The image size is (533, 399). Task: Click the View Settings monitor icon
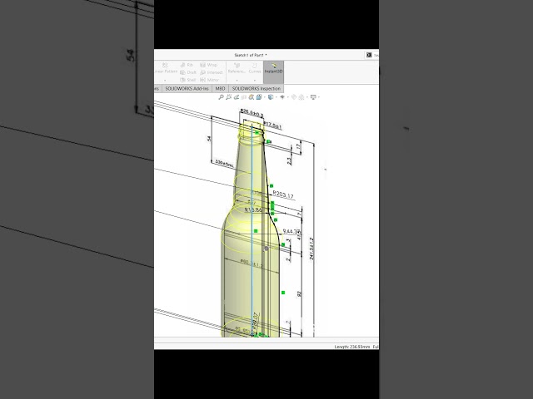pos(313,97)
